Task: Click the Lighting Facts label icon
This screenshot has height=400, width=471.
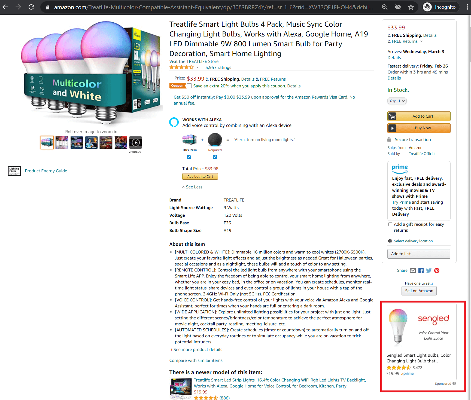Action: (14, 171)
